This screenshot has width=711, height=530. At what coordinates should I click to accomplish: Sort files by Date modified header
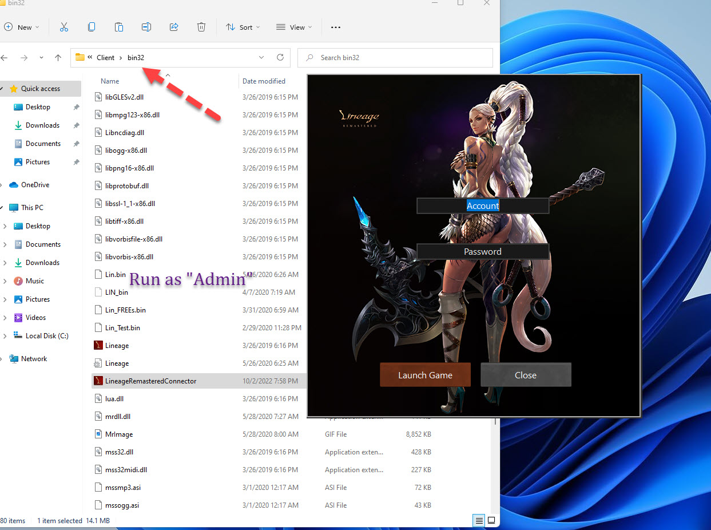point(264,81)
